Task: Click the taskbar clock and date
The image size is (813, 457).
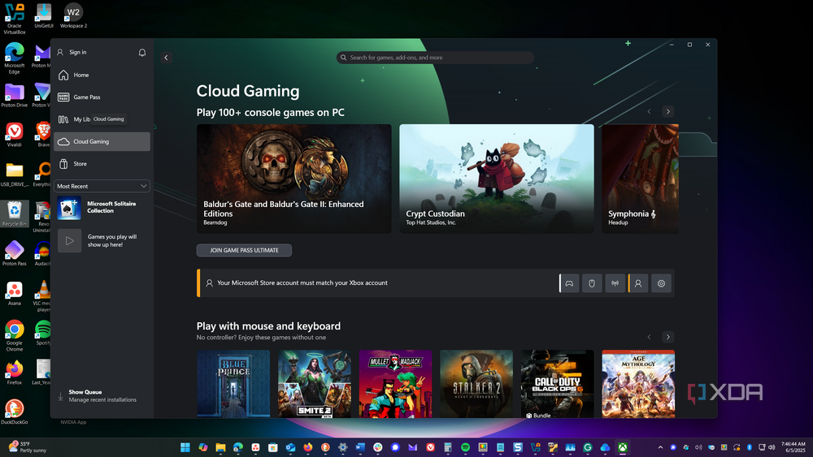Action: (x=793, y=447)
